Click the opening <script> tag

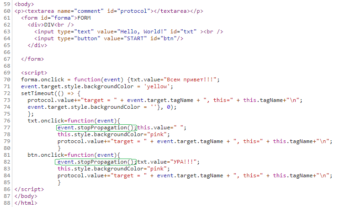point(34,73)
